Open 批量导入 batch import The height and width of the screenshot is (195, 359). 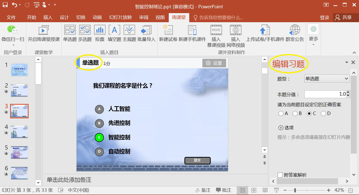point(147,33)
